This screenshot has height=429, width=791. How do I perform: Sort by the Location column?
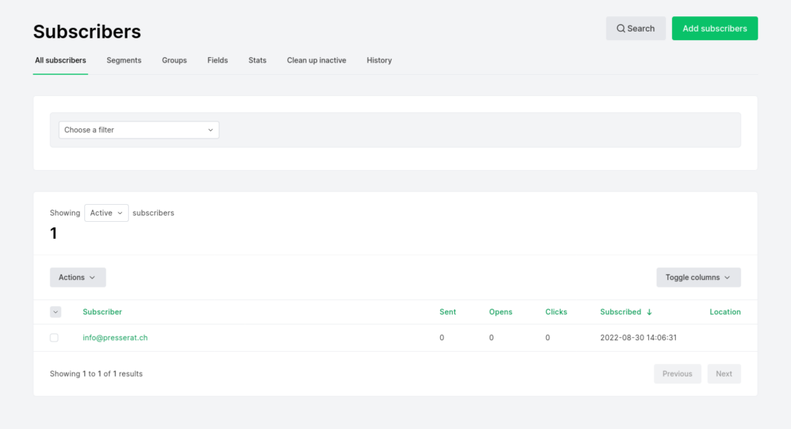click(725, 312)
